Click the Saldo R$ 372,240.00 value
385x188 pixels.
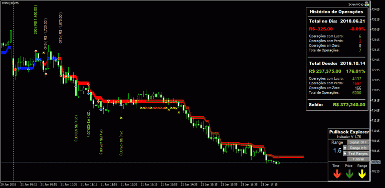coord(349,105)
